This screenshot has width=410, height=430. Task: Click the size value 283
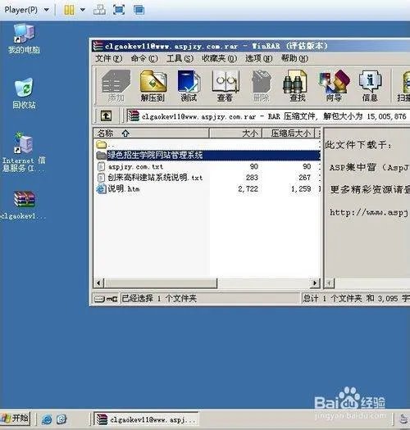252,178
